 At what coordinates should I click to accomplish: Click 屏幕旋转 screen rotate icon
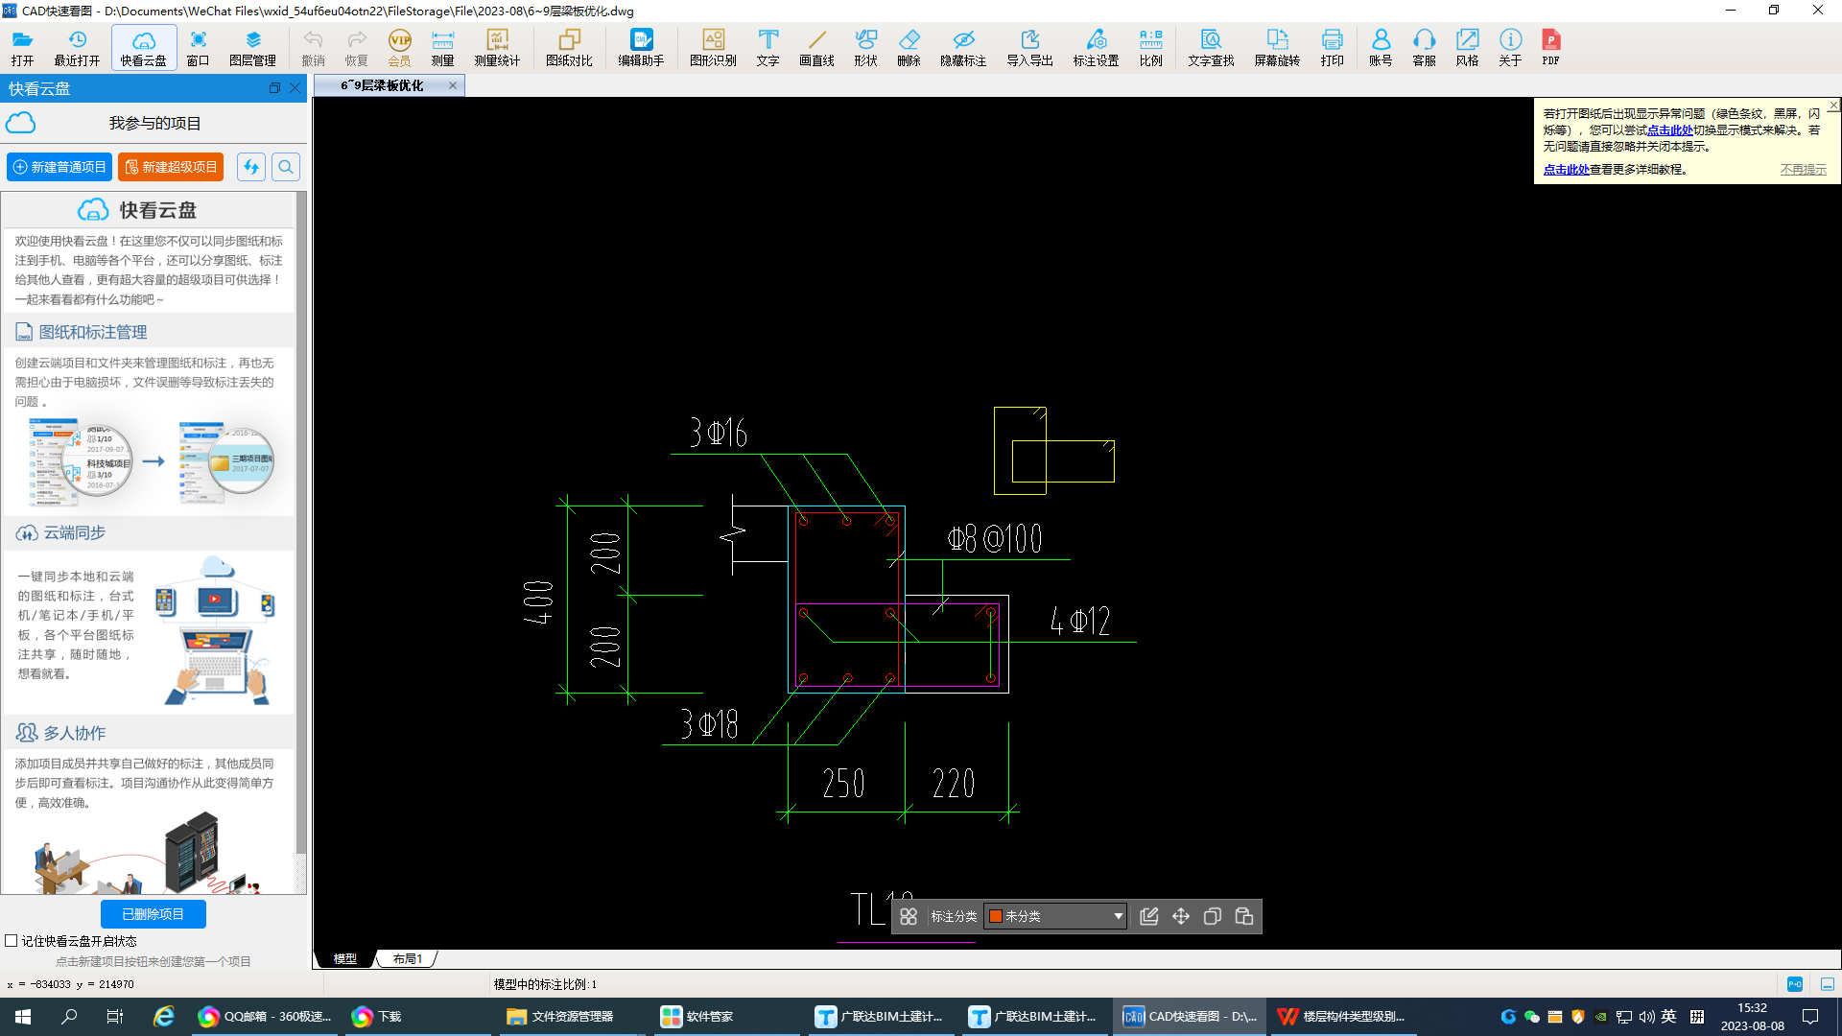(1277, 47)
